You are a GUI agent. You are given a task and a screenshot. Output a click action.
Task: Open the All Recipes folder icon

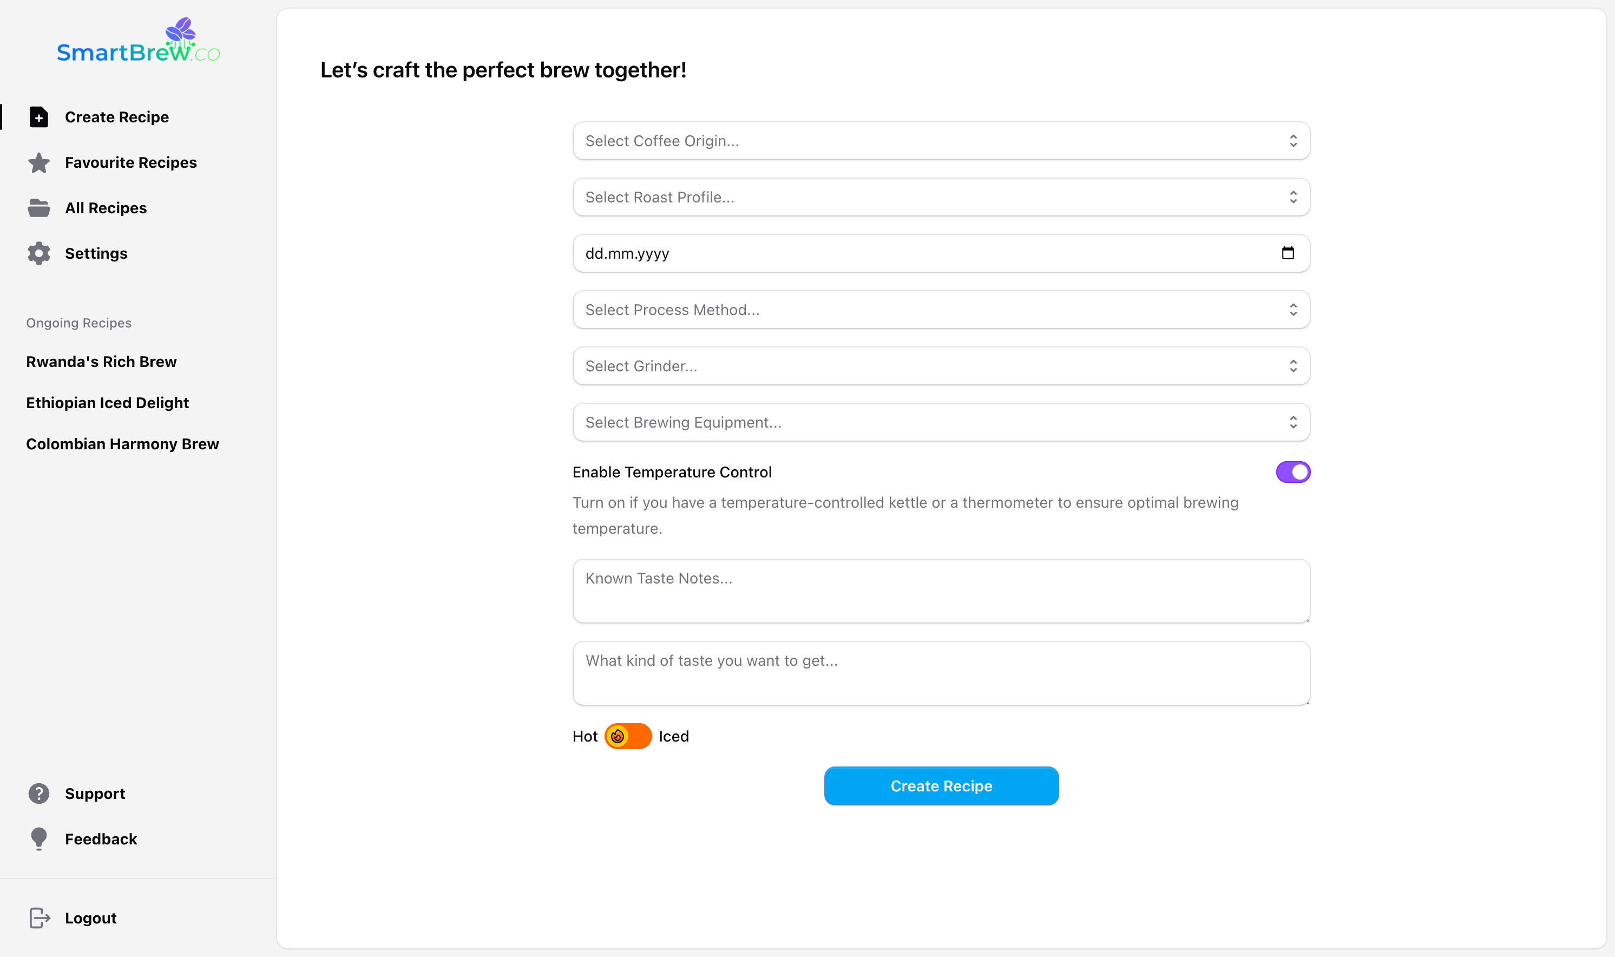click(38, 208)
